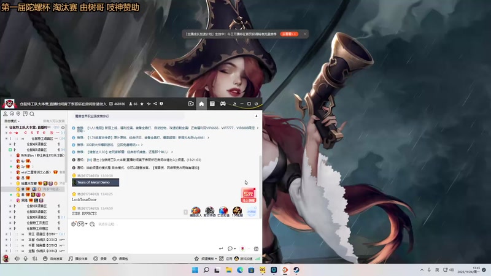This screenshot has width=491, height=276.
Task: Click the shield icon in channel header
Action: coord(161,104)
